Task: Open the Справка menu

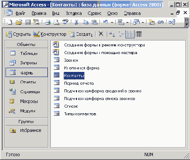Action: click(x=132, y=13)
